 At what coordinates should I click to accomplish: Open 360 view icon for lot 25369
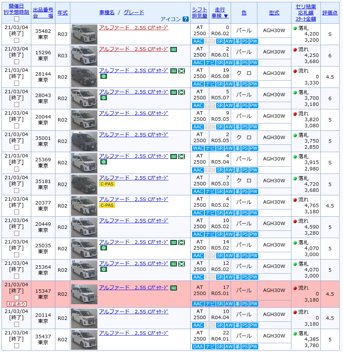173,156
